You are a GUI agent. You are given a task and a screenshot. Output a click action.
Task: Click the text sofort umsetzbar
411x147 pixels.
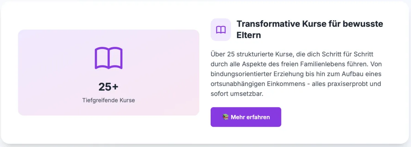(x=237, y=94)
